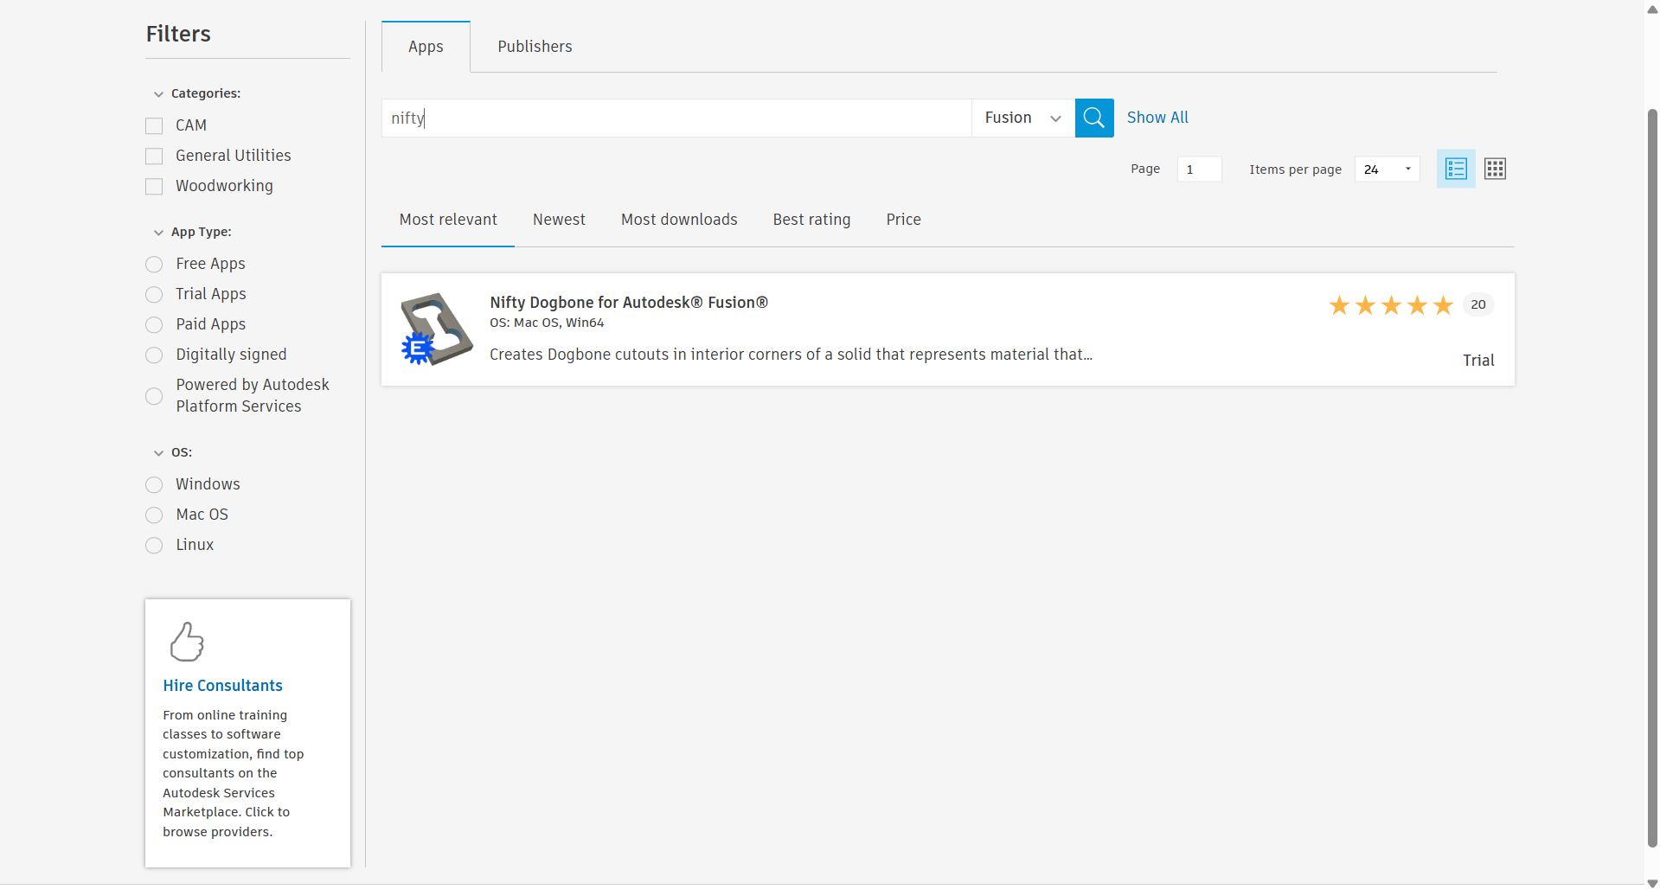Click the page number input field
1660x889 pixels.
coord(1199,169)
